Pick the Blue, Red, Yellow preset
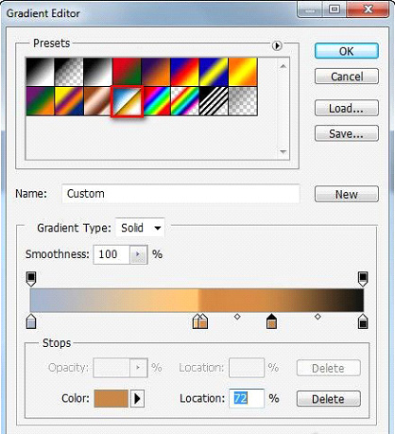 185,72
